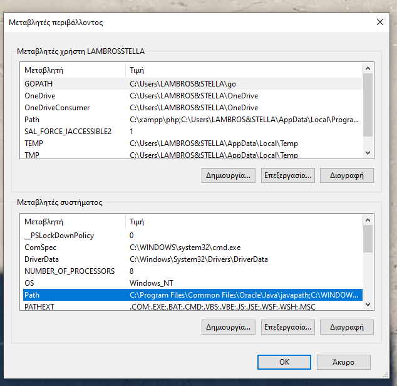Click Δημιουργία under system variables
Image resolution: width=397 pixels, height=386 pixels.
point(229,326)
